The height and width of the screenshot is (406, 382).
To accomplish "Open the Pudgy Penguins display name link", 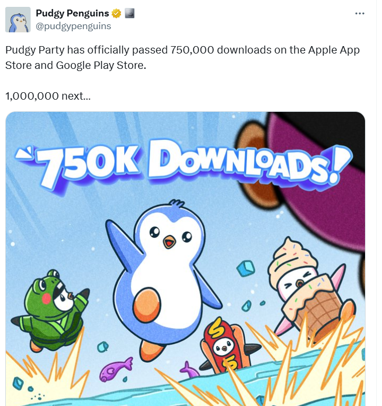I will click(72, 13).
